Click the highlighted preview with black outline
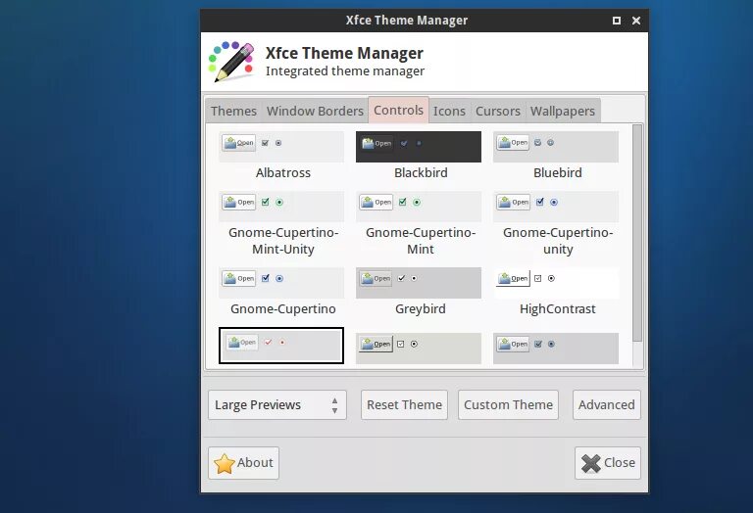The width and height of the screenshot is (753, 513). (x=281, y=346)
